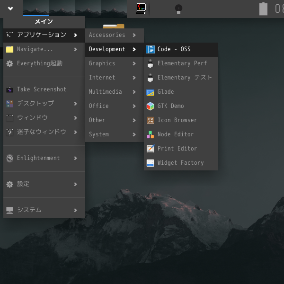
Task: Switch to the fourth virtual desktop thumbnail
Action: [x=114, y=9]
